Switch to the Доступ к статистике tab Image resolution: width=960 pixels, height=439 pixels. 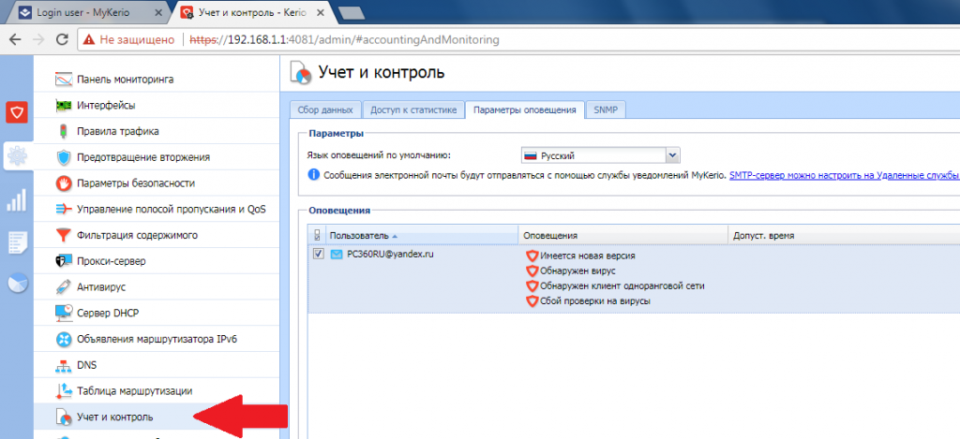[413, 110]
